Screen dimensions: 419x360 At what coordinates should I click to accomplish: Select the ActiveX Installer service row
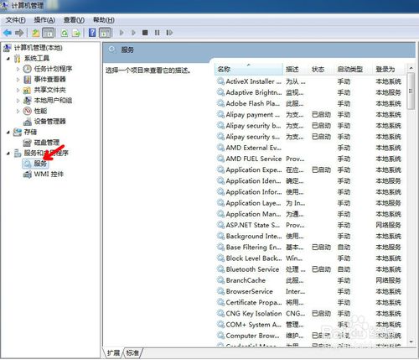click(x=309, y=81)
